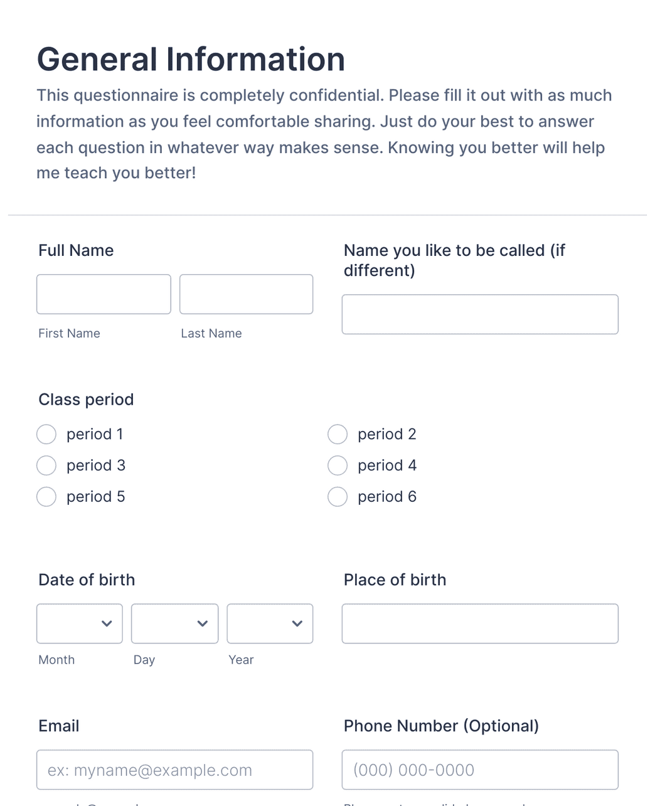655x806 pixels.
Task: Select the period 2 radio button
Action: point(337,434)
